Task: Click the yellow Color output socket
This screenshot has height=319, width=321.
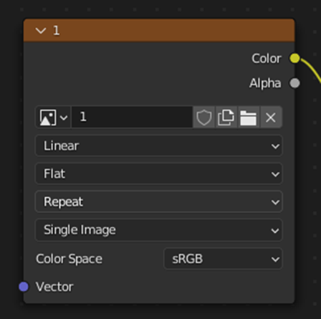Action: click(x=294, y=58)
